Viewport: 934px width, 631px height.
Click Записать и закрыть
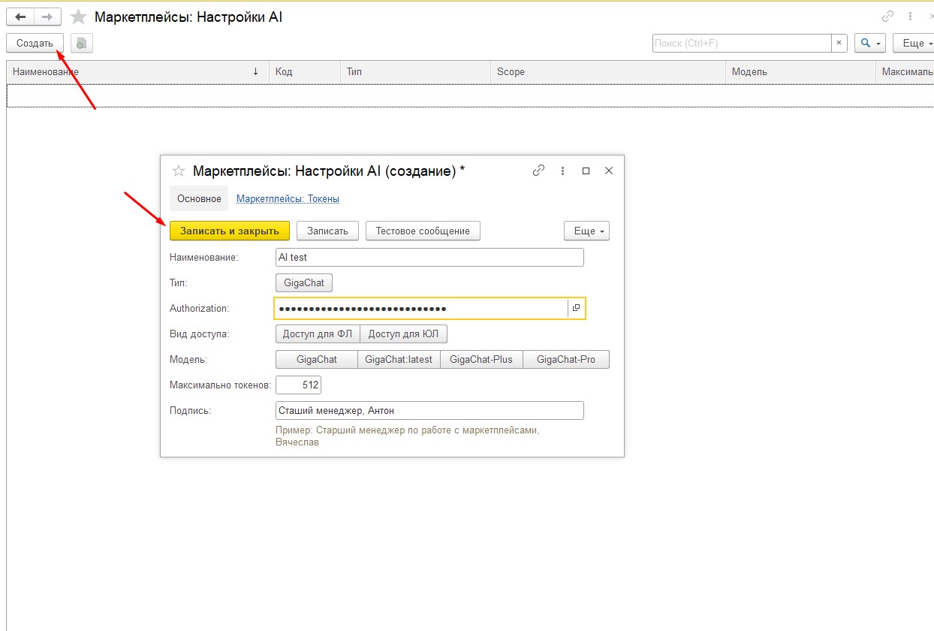pos(230,231)
